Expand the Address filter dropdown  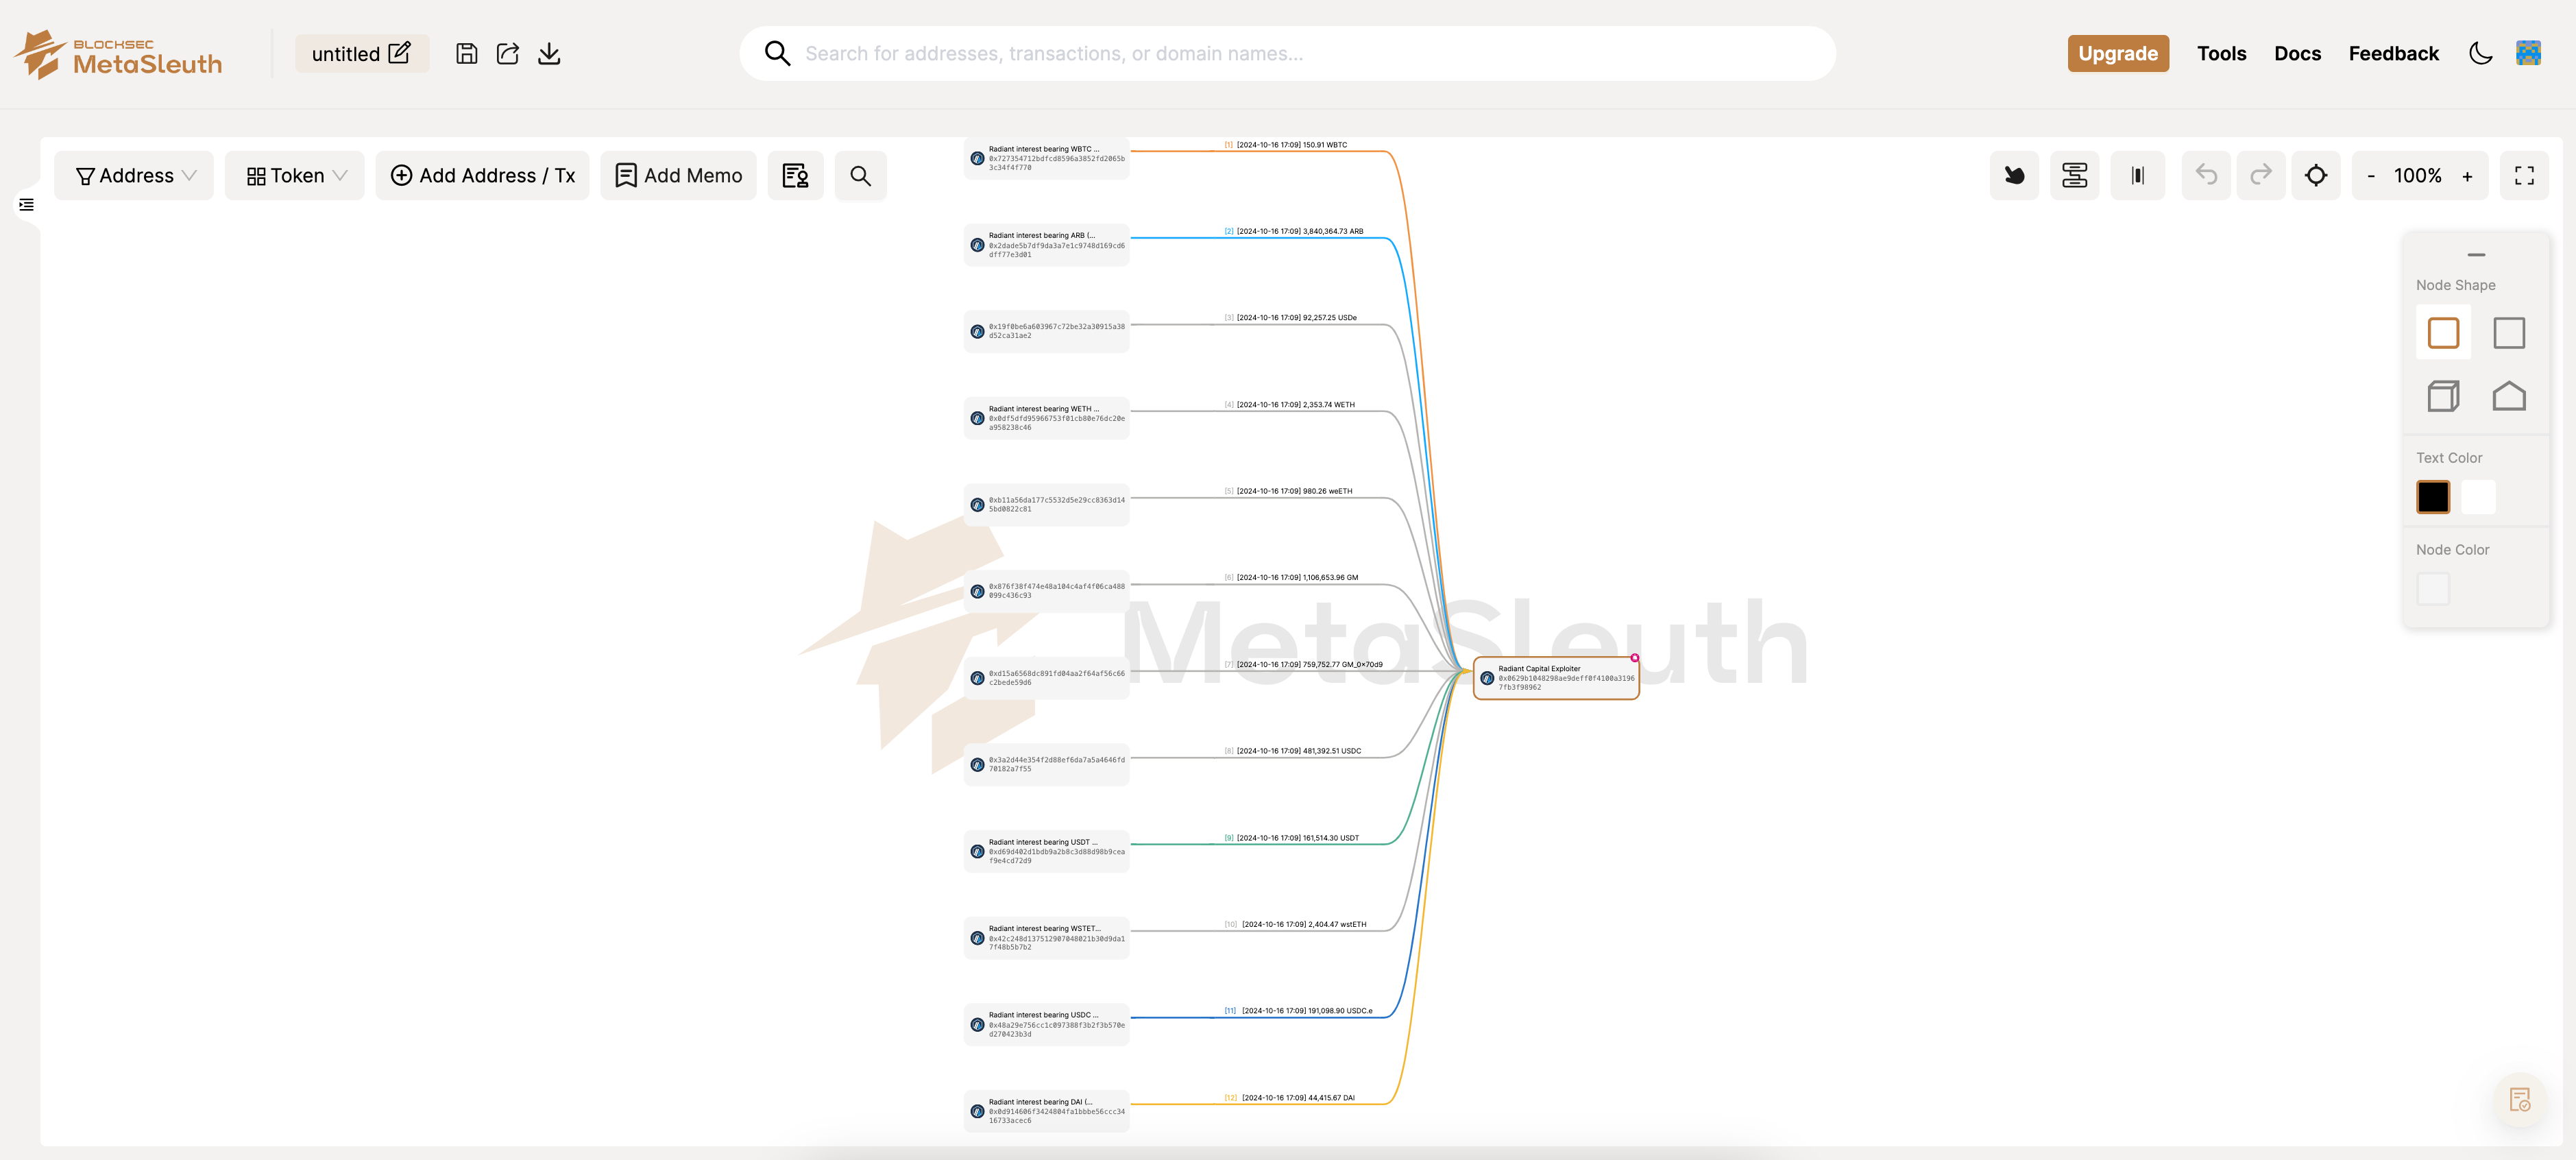pos(134,176)
